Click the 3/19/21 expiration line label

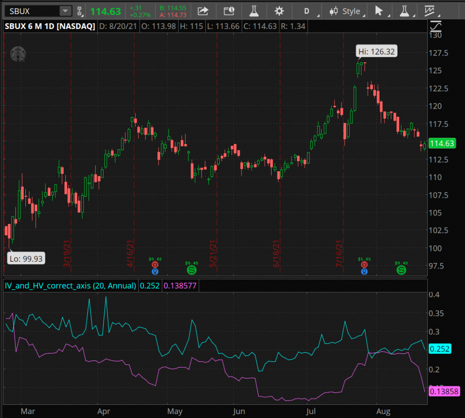pyautogui.click(x=67, y=254)
